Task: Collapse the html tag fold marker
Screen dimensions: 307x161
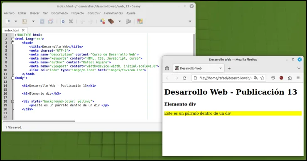Action: [13, 39]
